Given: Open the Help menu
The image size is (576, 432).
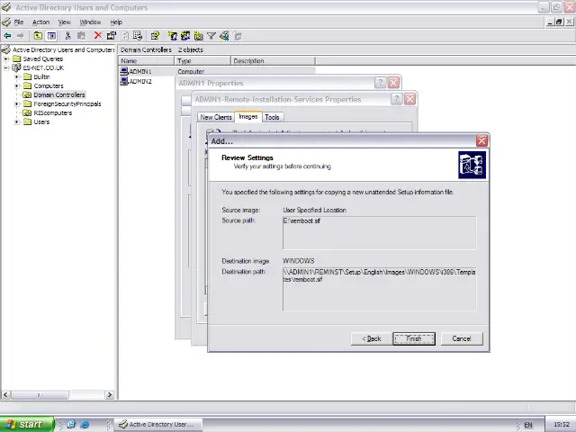Looking at the screenshot, I should tap(116, 22).
